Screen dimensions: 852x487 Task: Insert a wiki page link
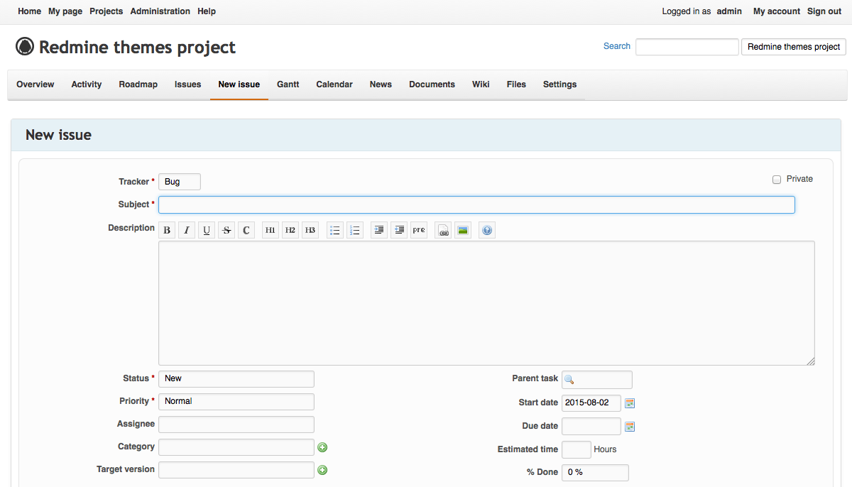click(x=444, y=230)
